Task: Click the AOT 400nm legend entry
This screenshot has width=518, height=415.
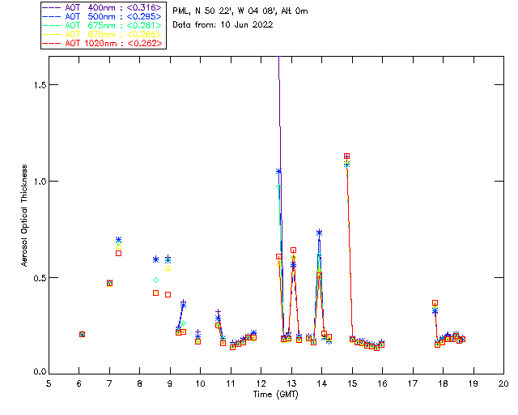Action: pyautogui.click(x=103, y=7)
